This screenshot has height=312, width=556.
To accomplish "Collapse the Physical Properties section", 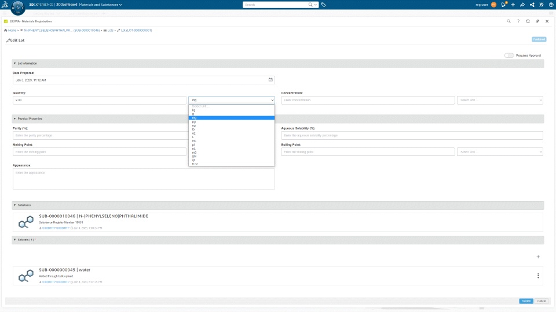I will pos(14,118).
